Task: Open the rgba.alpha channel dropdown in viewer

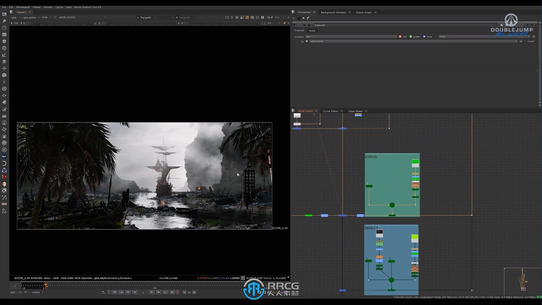Action: point(31,18)
